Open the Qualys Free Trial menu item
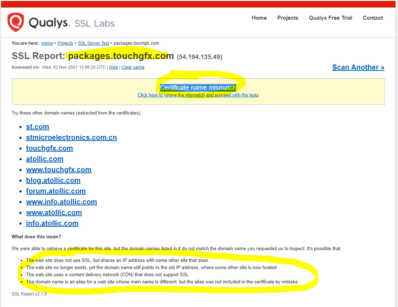Viewport: 398px width, 307px height. [330, 18]
